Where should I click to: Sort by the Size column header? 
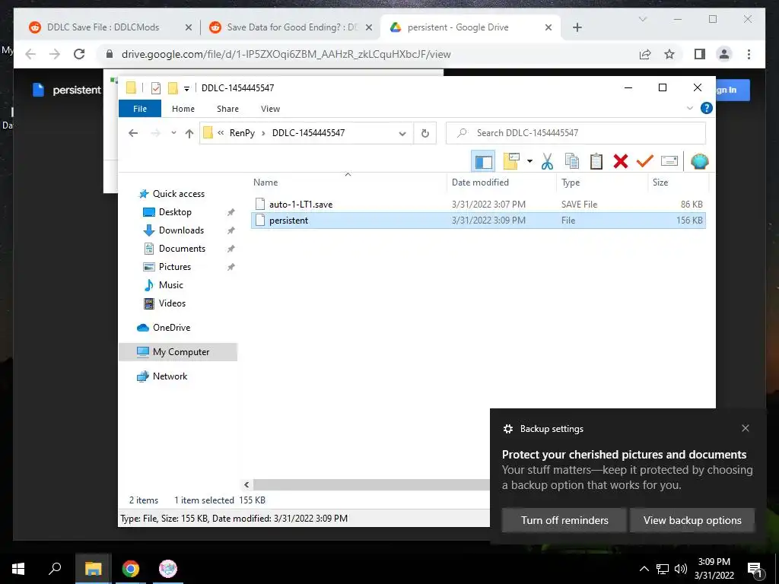point(660,182)
